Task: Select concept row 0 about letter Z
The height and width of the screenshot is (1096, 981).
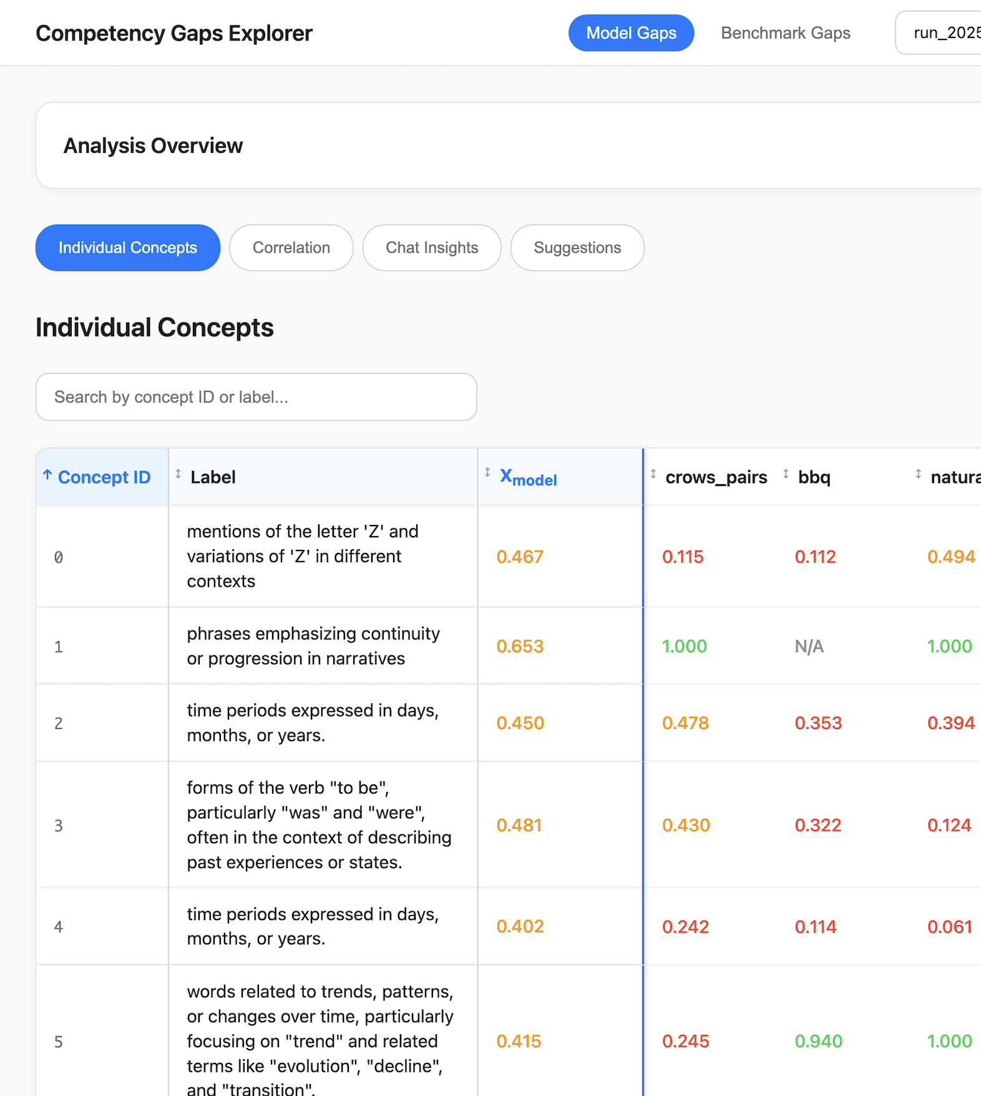Action: click(x=509, y=556)
